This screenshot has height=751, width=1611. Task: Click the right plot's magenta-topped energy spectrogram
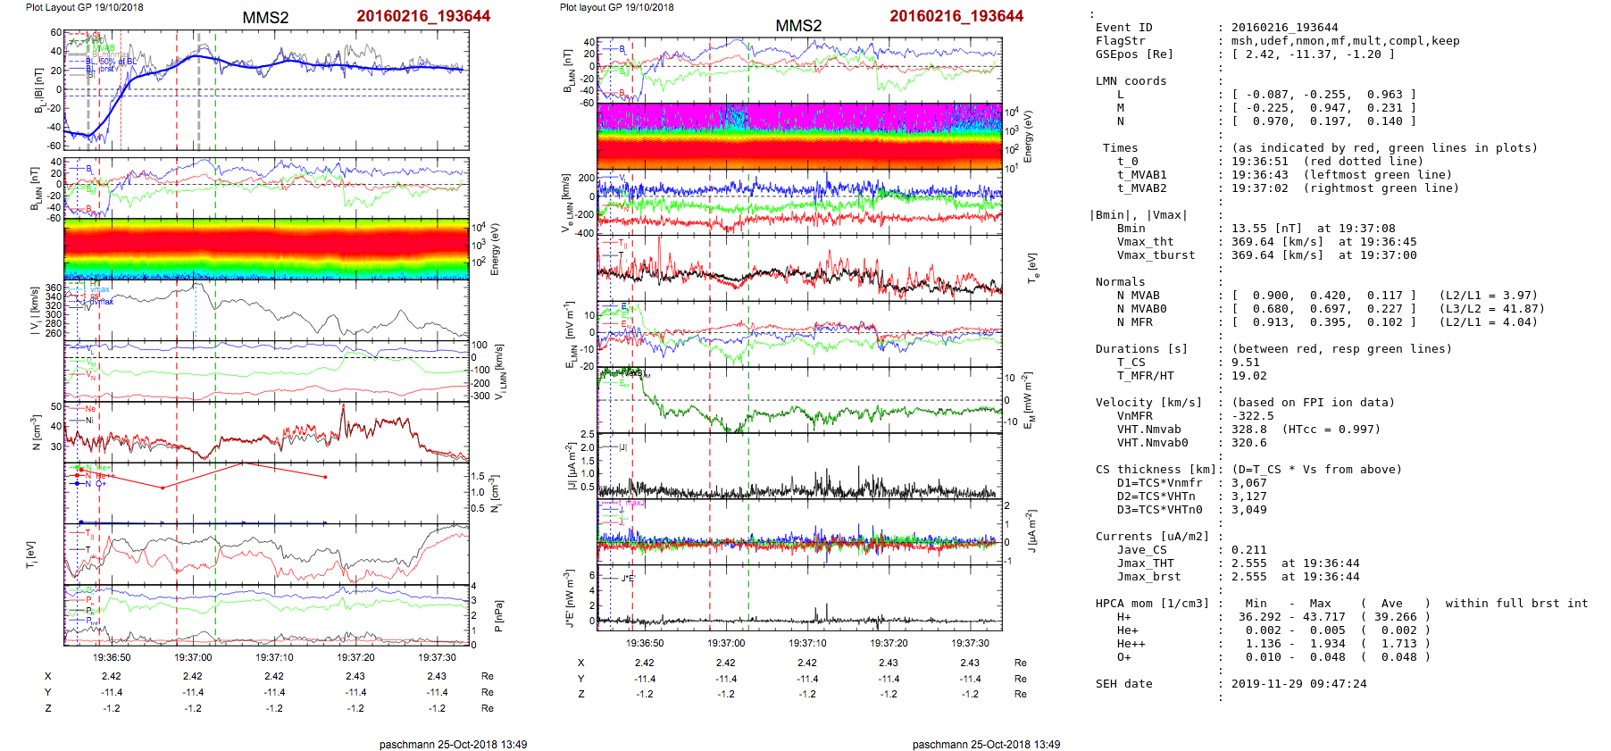pos(799,136)
